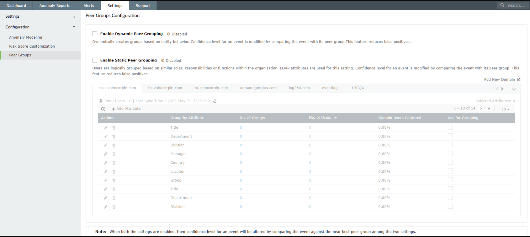The width and height of the screenshot is (530, 237).
Task: Open the Dashboard tab
Action: click(16, 6)
